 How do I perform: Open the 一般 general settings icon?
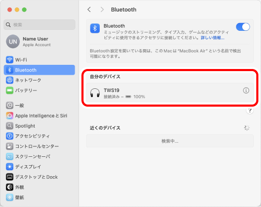pos(9,106)
